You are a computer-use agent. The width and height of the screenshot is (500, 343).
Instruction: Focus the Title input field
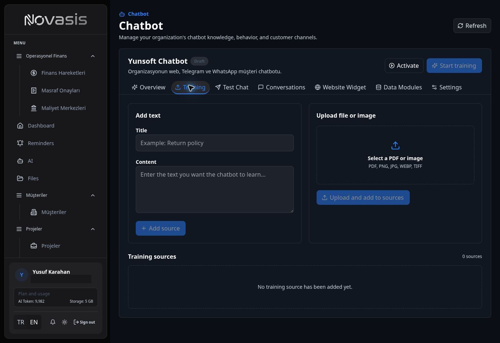[215, 143]
